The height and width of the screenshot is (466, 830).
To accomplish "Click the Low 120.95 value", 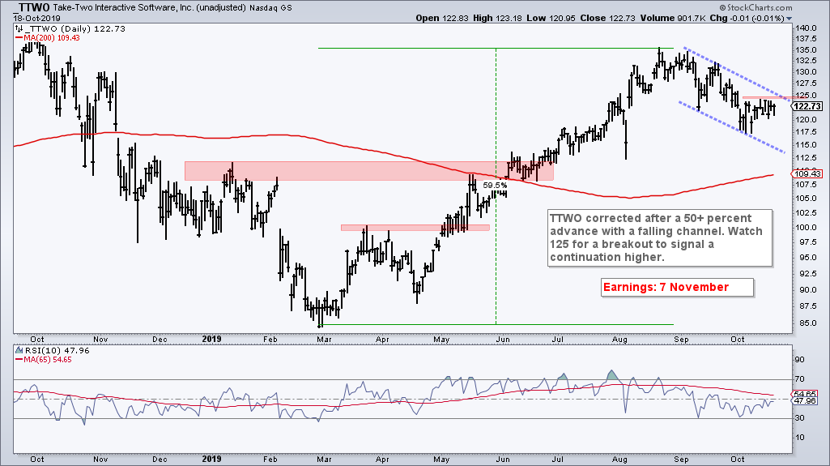I will point(551,18).
